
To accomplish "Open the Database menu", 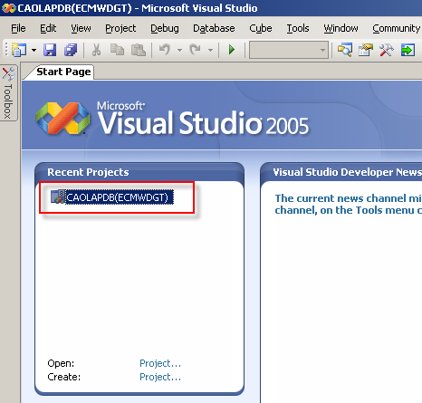I will [x=214, y=28].
